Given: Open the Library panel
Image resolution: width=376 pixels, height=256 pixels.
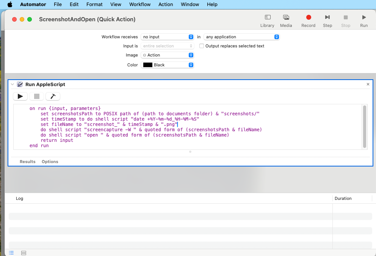Looking at the screenshot, I should (267, 20).
